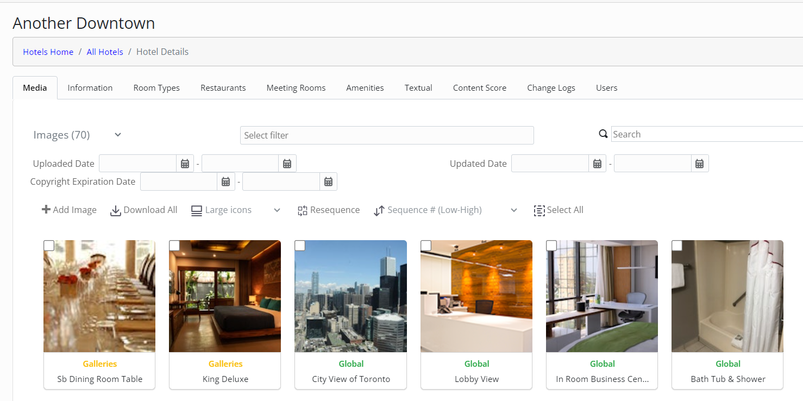Click the Select All list icon
Screen dimensions: 803x401
click(539, 211)
